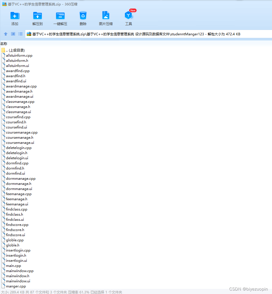Select file awardmanage.h
Screen dimensions: 272x294
(x=17, y=91)
